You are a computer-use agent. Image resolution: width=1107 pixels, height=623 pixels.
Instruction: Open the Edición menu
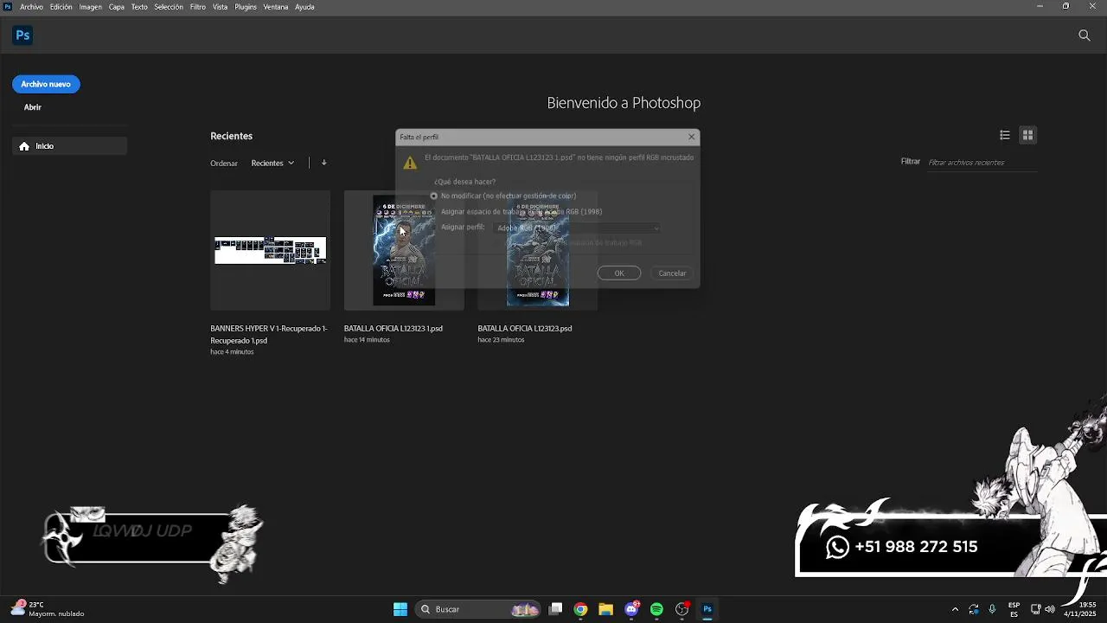click(x=61, y=6)
